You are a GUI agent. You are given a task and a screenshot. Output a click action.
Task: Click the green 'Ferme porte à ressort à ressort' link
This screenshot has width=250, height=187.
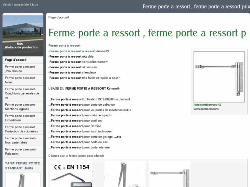(72, 51)
